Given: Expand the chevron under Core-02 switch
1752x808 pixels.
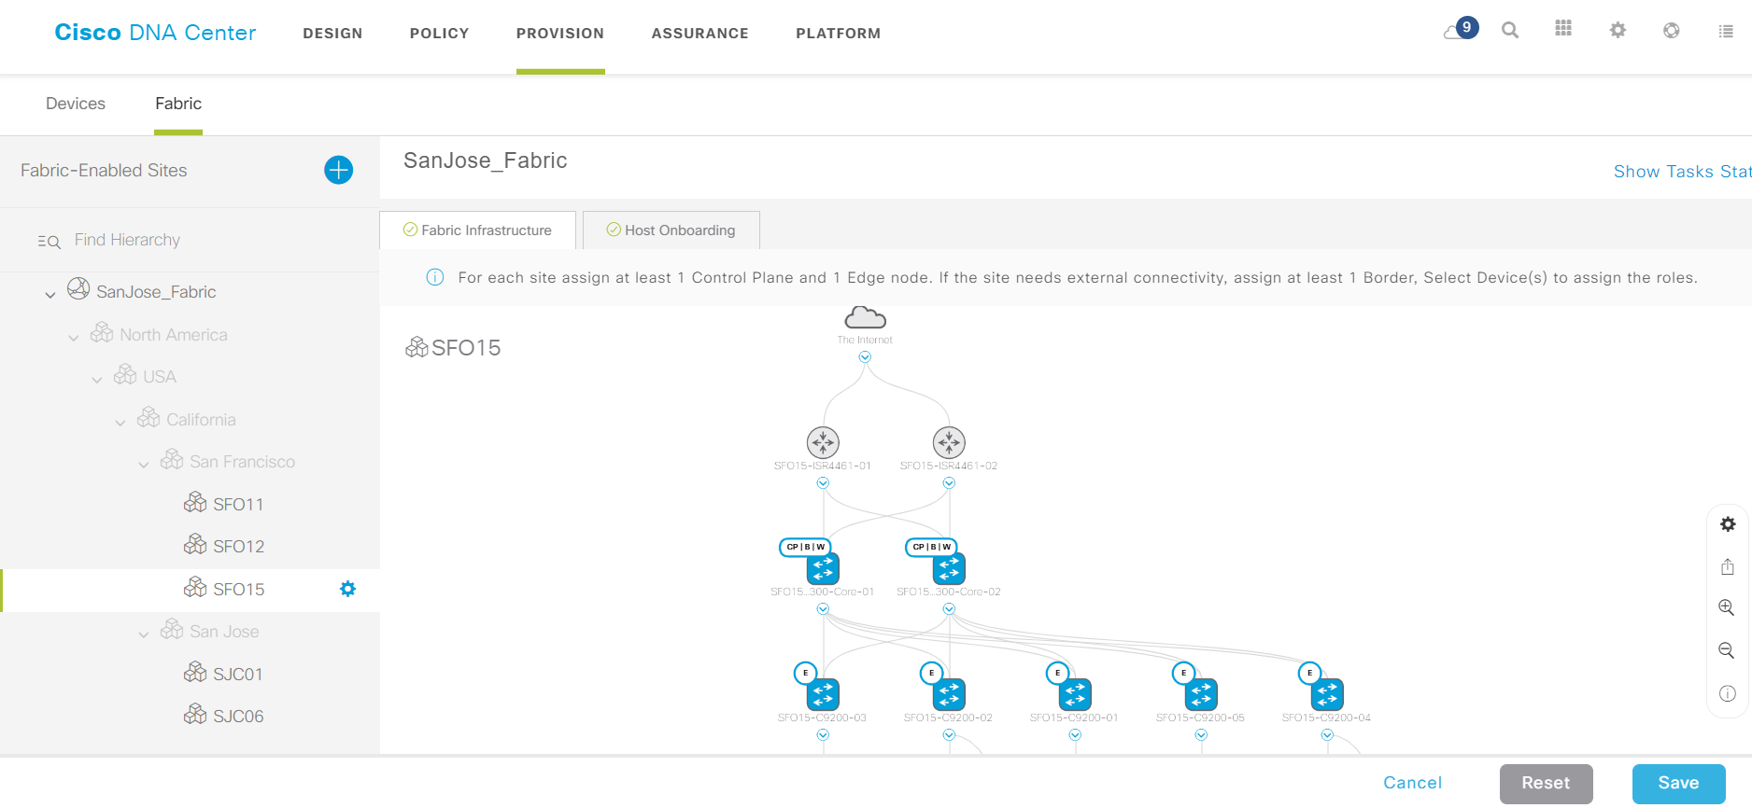Looking at the screenshot, I should (x=949, y=609).
